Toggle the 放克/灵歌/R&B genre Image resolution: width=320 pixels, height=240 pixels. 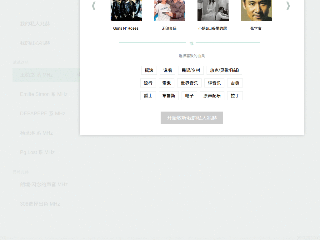pyautogui.click(x=224, y=70)
